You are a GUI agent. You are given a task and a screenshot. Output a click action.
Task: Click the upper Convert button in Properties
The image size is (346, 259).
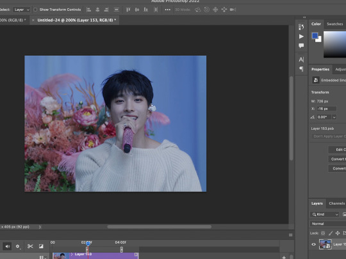tap(337, 159)
